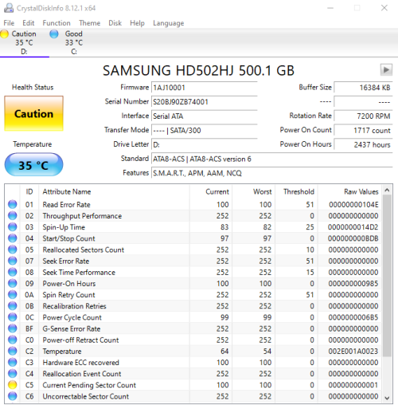Click raw value 000000000BDB for Start/Stop Count
The image size is (398, 409).
tap(353, 238)
